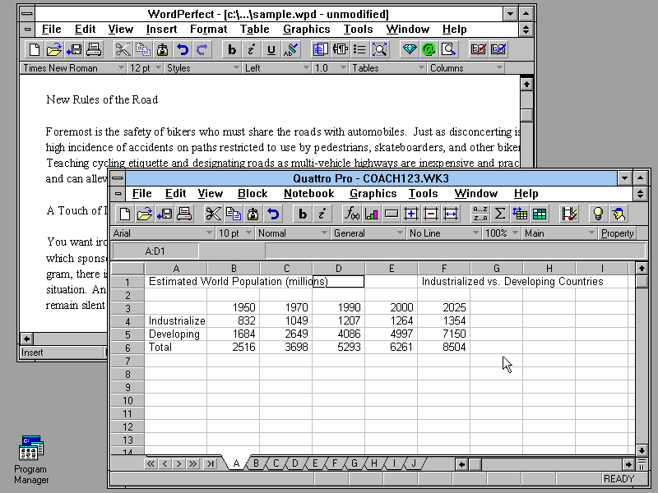The width and height of the screenshot is (658, 493).
Task: Click the bullet list icon in WordPerfect
Action: [x=359, y=50]
